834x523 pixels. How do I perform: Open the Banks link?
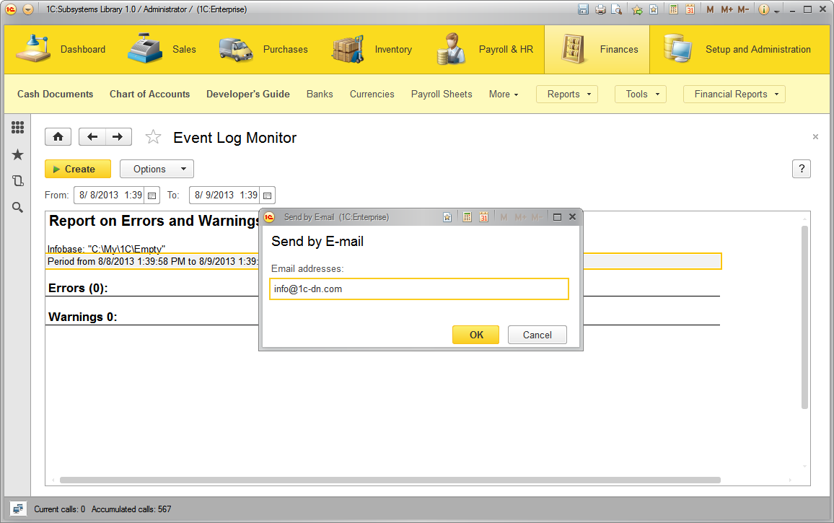[x=320, y=95]
